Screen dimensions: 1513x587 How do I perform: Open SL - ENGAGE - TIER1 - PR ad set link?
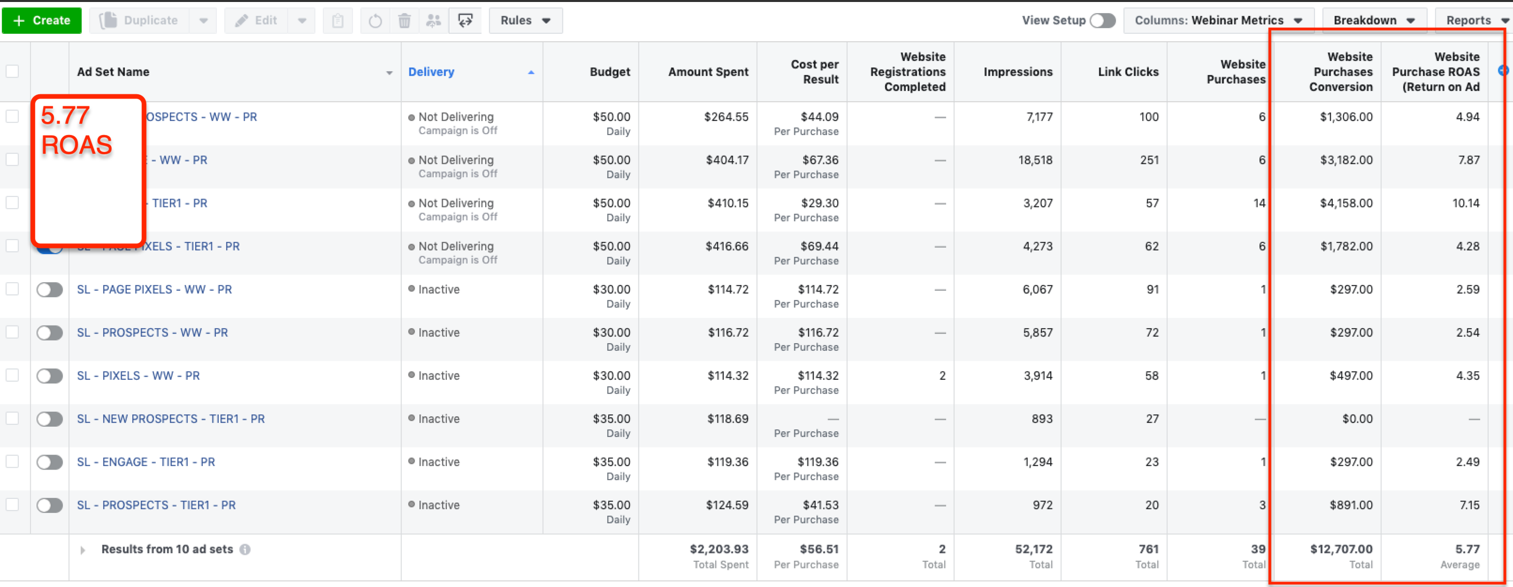click(x=146, y=462)
